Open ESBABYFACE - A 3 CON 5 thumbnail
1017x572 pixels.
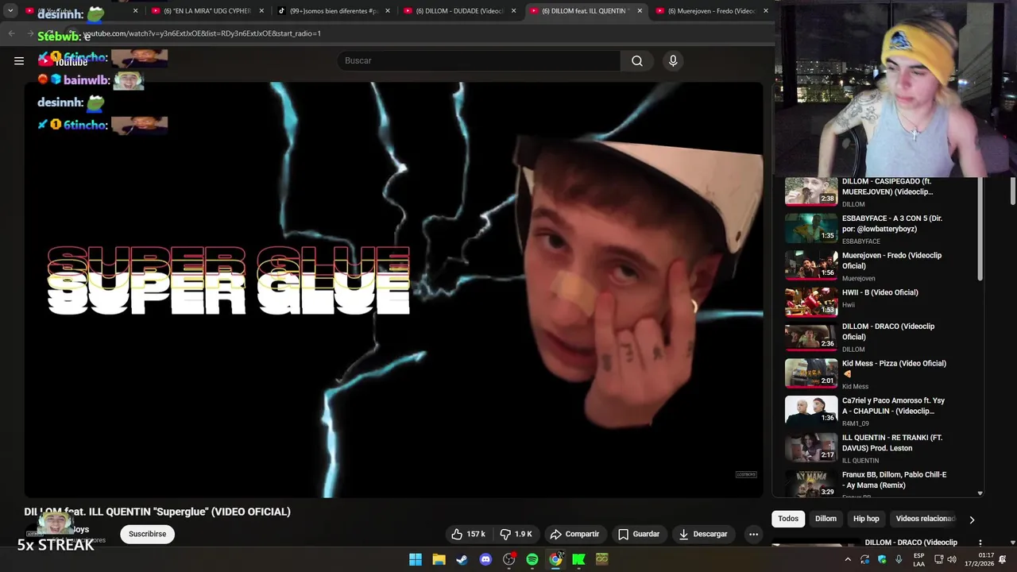pos(811,229)
